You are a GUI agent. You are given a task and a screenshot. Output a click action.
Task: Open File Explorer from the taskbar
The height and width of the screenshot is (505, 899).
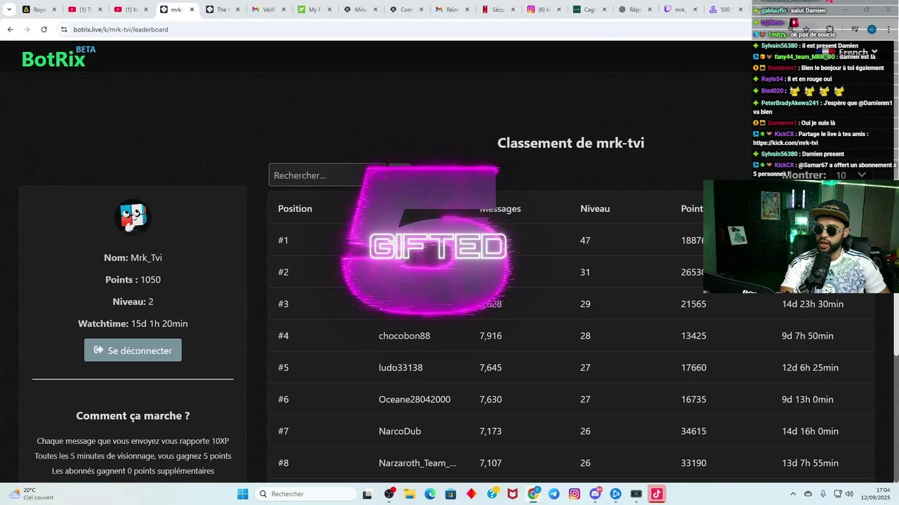pyautogui.click(x=409, y=494)
